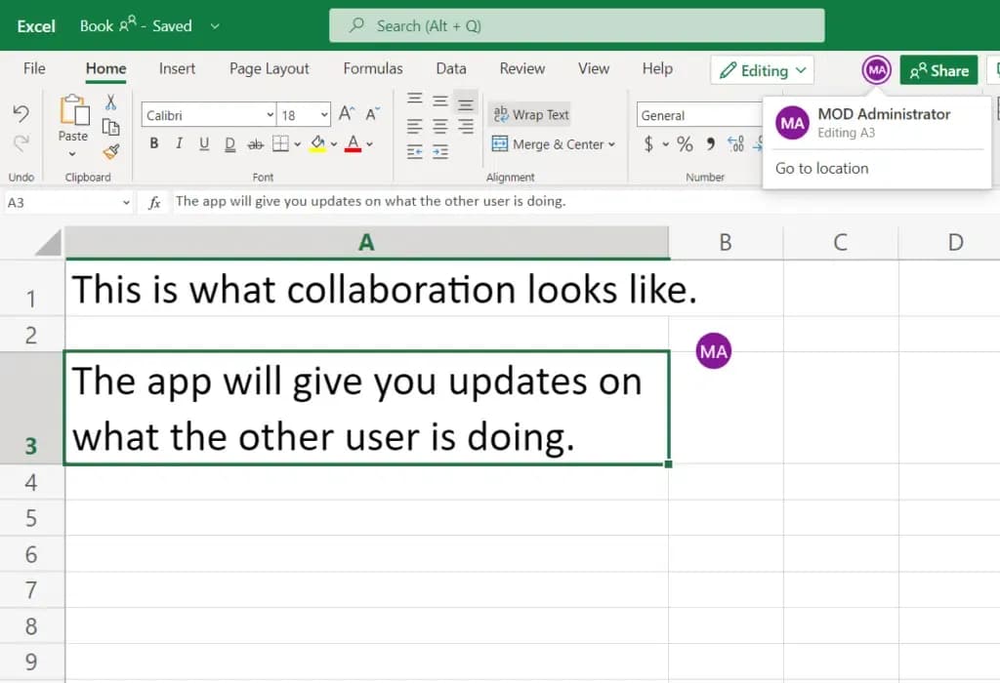Toggle bold formatting
1000x683 pixels.
pos(154,144)
